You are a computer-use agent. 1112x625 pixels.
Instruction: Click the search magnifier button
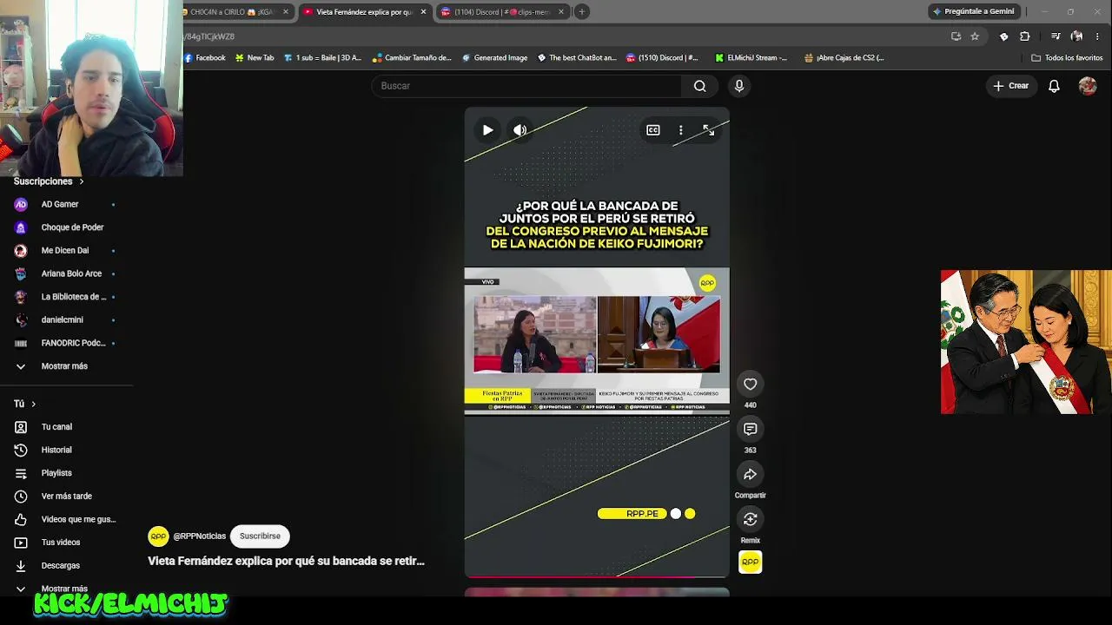pos(700,86)
